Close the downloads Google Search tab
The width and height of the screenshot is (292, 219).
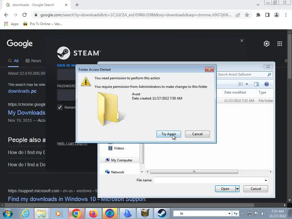[x=66, y=5]
